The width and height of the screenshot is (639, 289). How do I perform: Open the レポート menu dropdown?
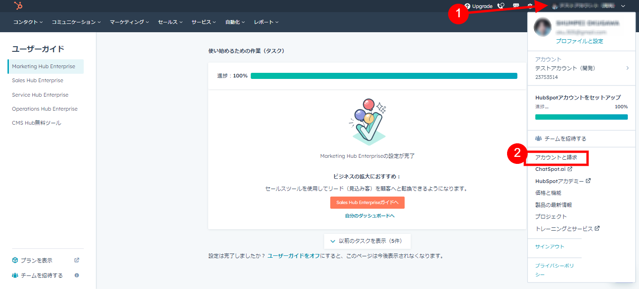click(x=267, y=22)
